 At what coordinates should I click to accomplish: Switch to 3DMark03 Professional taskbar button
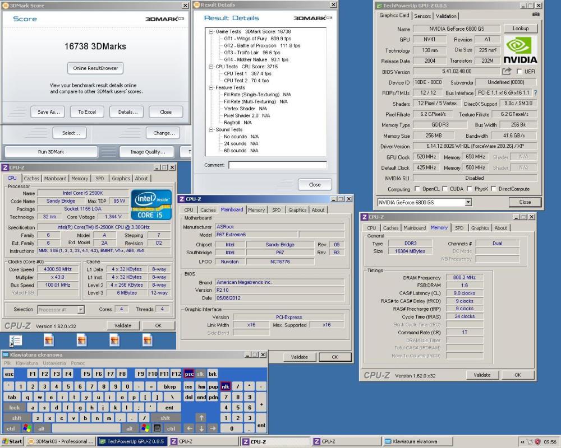[x=61, y=442]
